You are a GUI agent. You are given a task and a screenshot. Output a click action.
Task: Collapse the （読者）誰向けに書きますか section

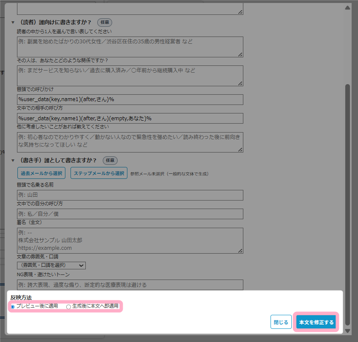[x=12, y=22]
